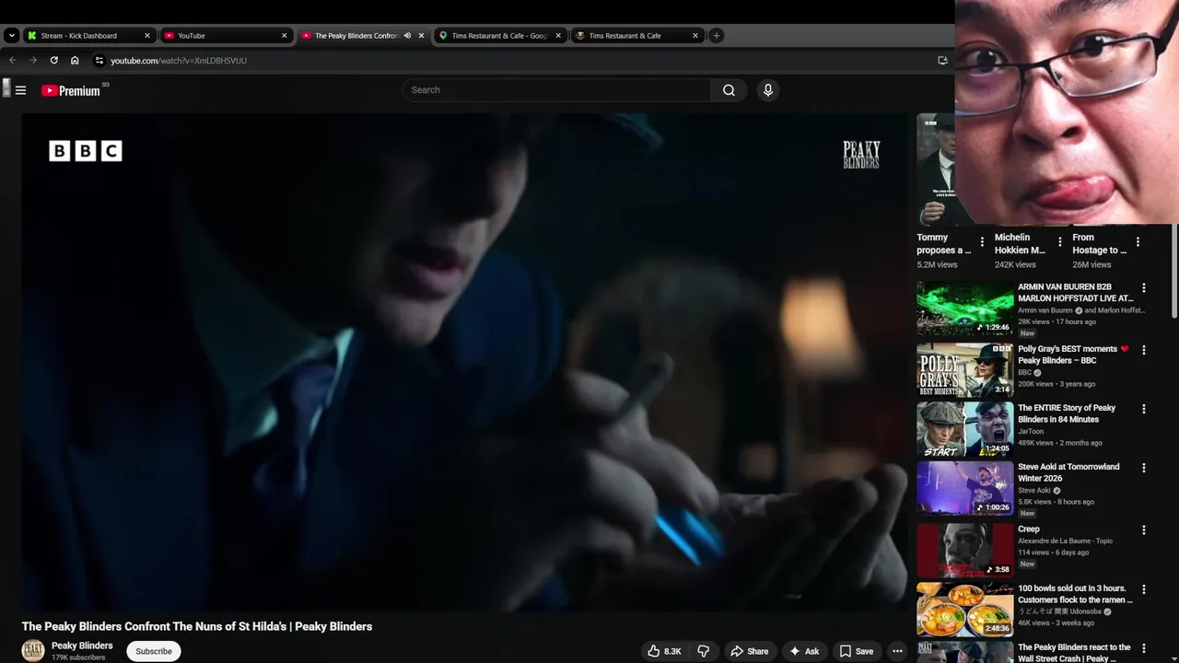Click the page vertical scrollbar

(1174, 270)
